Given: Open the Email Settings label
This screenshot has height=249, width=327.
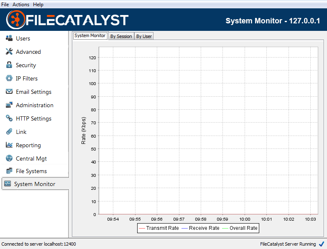Looking at the screenshot, I should click(33, 92).
